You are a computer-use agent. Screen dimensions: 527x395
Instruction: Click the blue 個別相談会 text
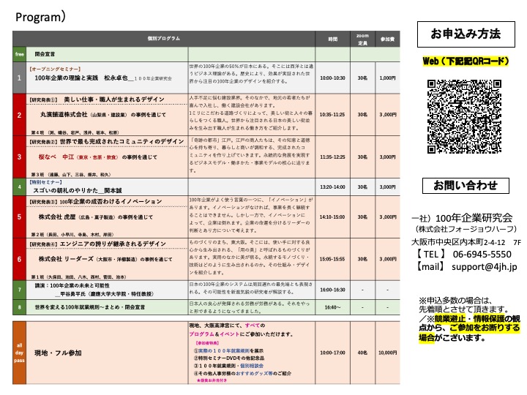(x=252, y=366)
